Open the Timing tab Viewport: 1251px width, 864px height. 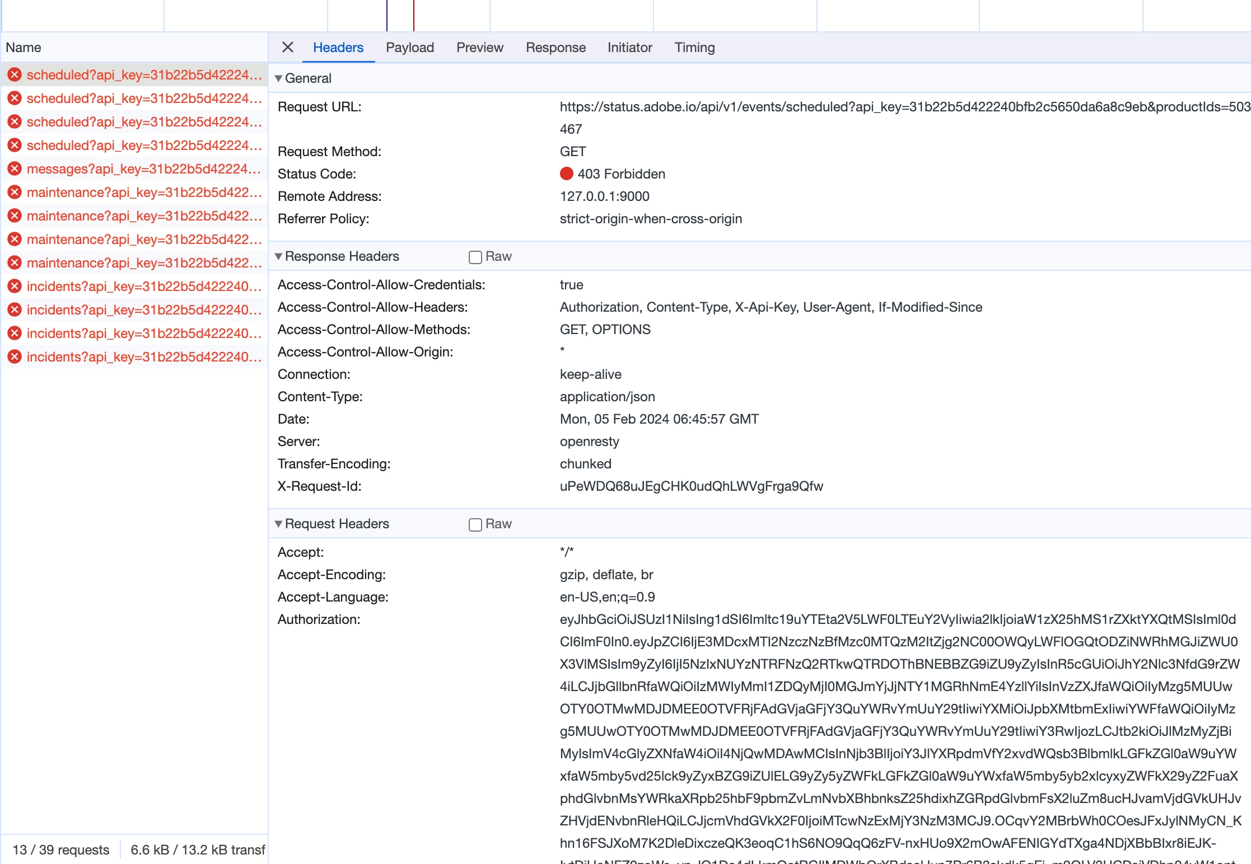tap(694, 48)
